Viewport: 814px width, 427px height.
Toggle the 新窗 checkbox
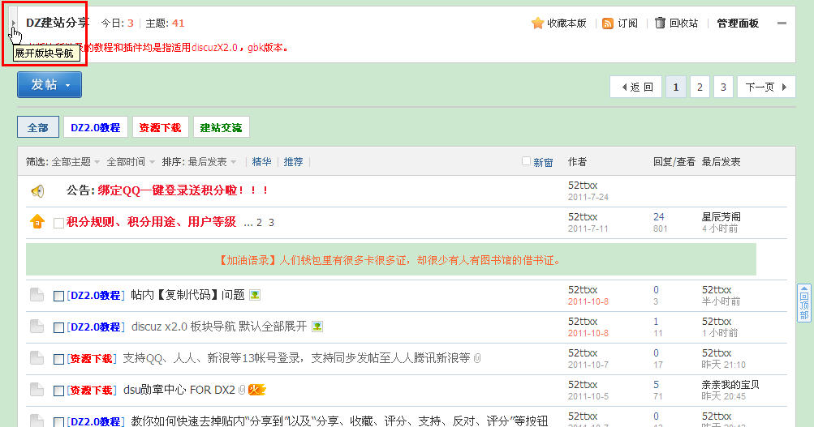[526, 161]
